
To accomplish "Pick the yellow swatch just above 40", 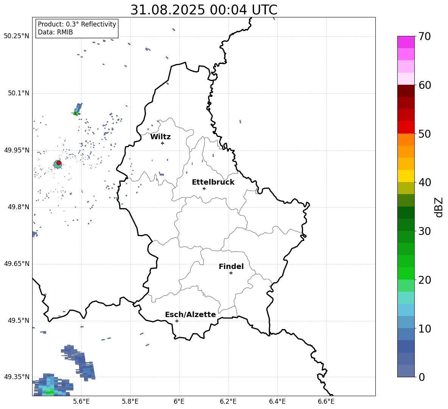I will [406, 176].
